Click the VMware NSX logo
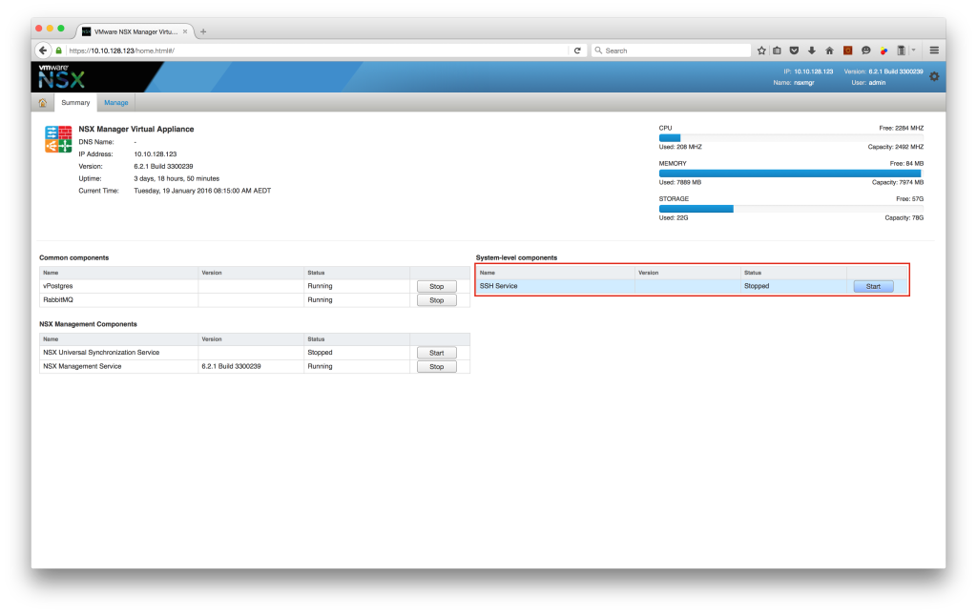 [62, 76]
